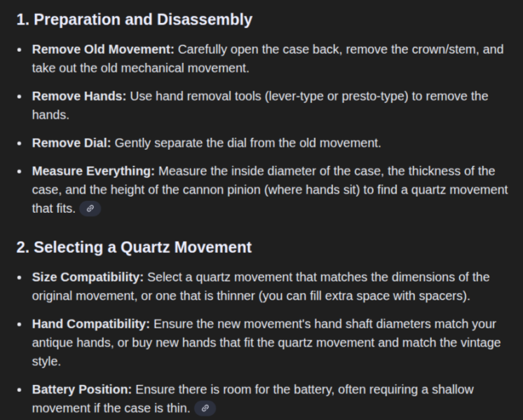Click the bold "Battery Position:" label
523x420 pixels.
82,389
